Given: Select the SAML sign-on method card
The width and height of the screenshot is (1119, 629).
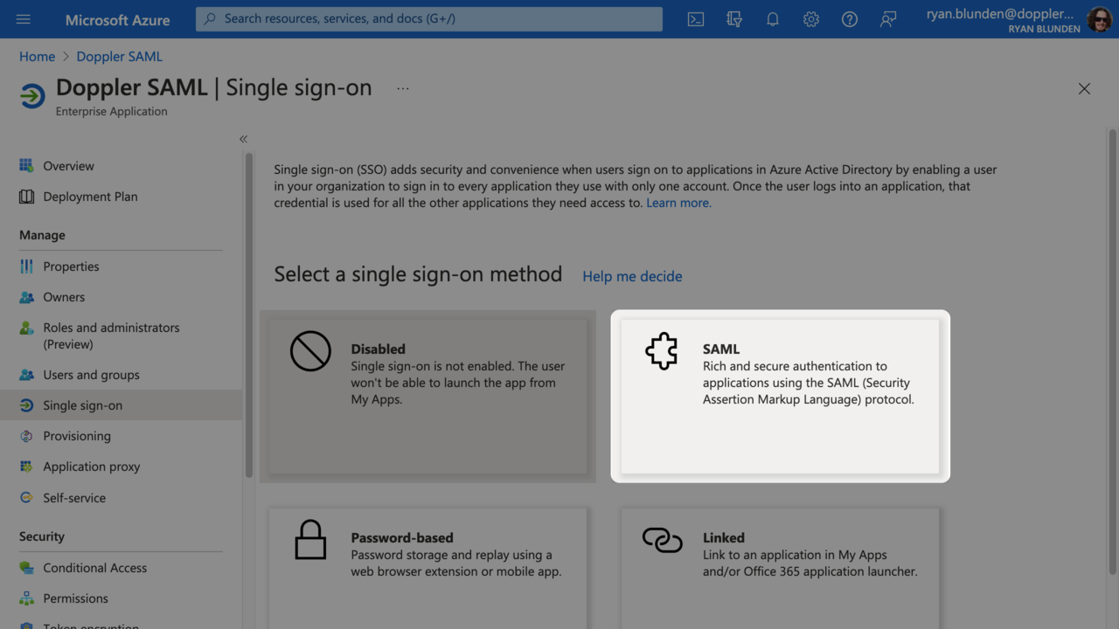Looking at the screenshot, I should (x=780, y=396).
